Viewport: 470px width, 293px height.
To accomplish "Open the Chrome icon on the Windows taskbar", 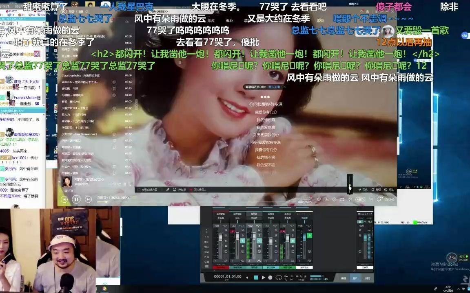I will (104, 289).
